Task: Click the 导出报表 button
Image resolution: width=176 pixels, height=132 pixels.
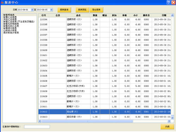Action: (96, 10)
